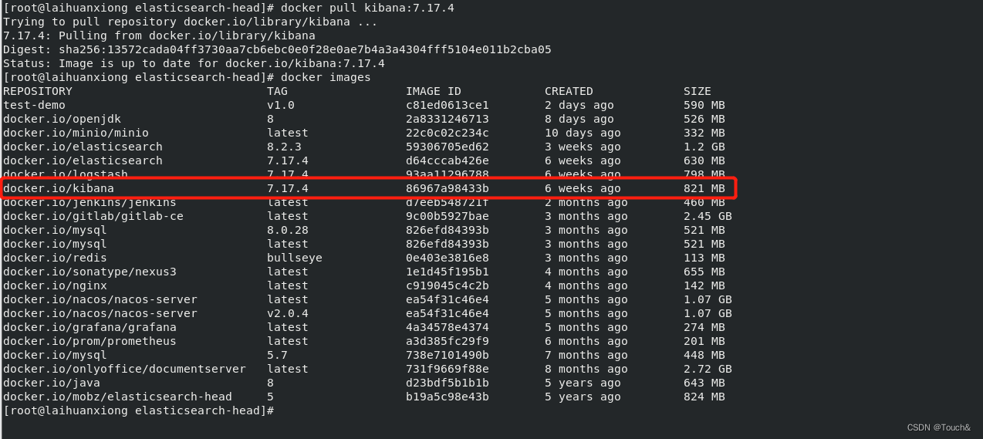Screen dimensions: 983x439
Task: Click the '1.2 GB' size value
Action: 704,147
